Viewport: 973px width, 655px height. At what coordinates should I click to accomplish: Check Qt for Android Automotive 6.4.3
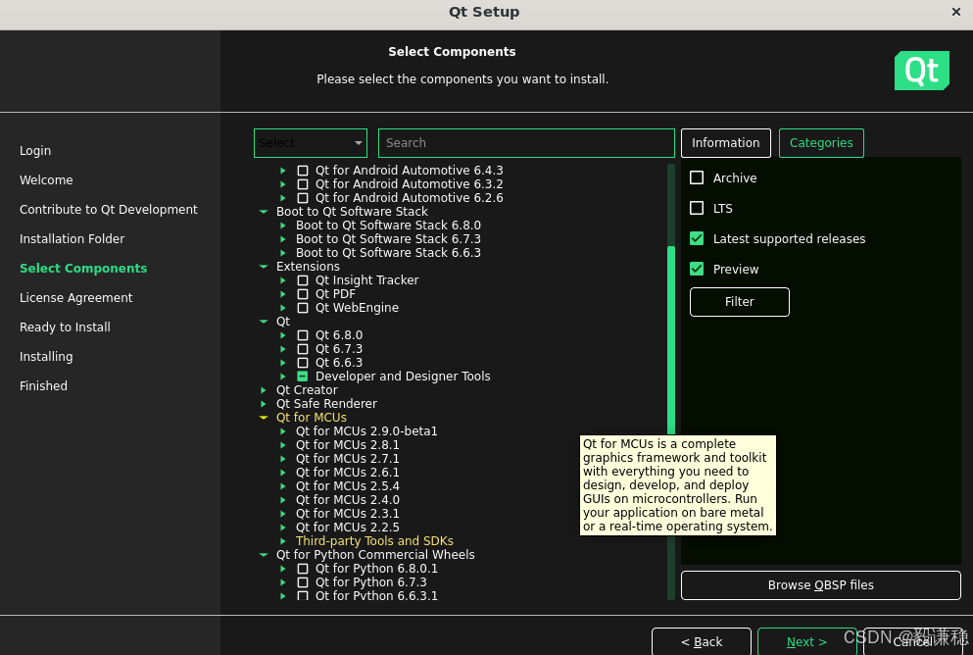coord(303,170)
